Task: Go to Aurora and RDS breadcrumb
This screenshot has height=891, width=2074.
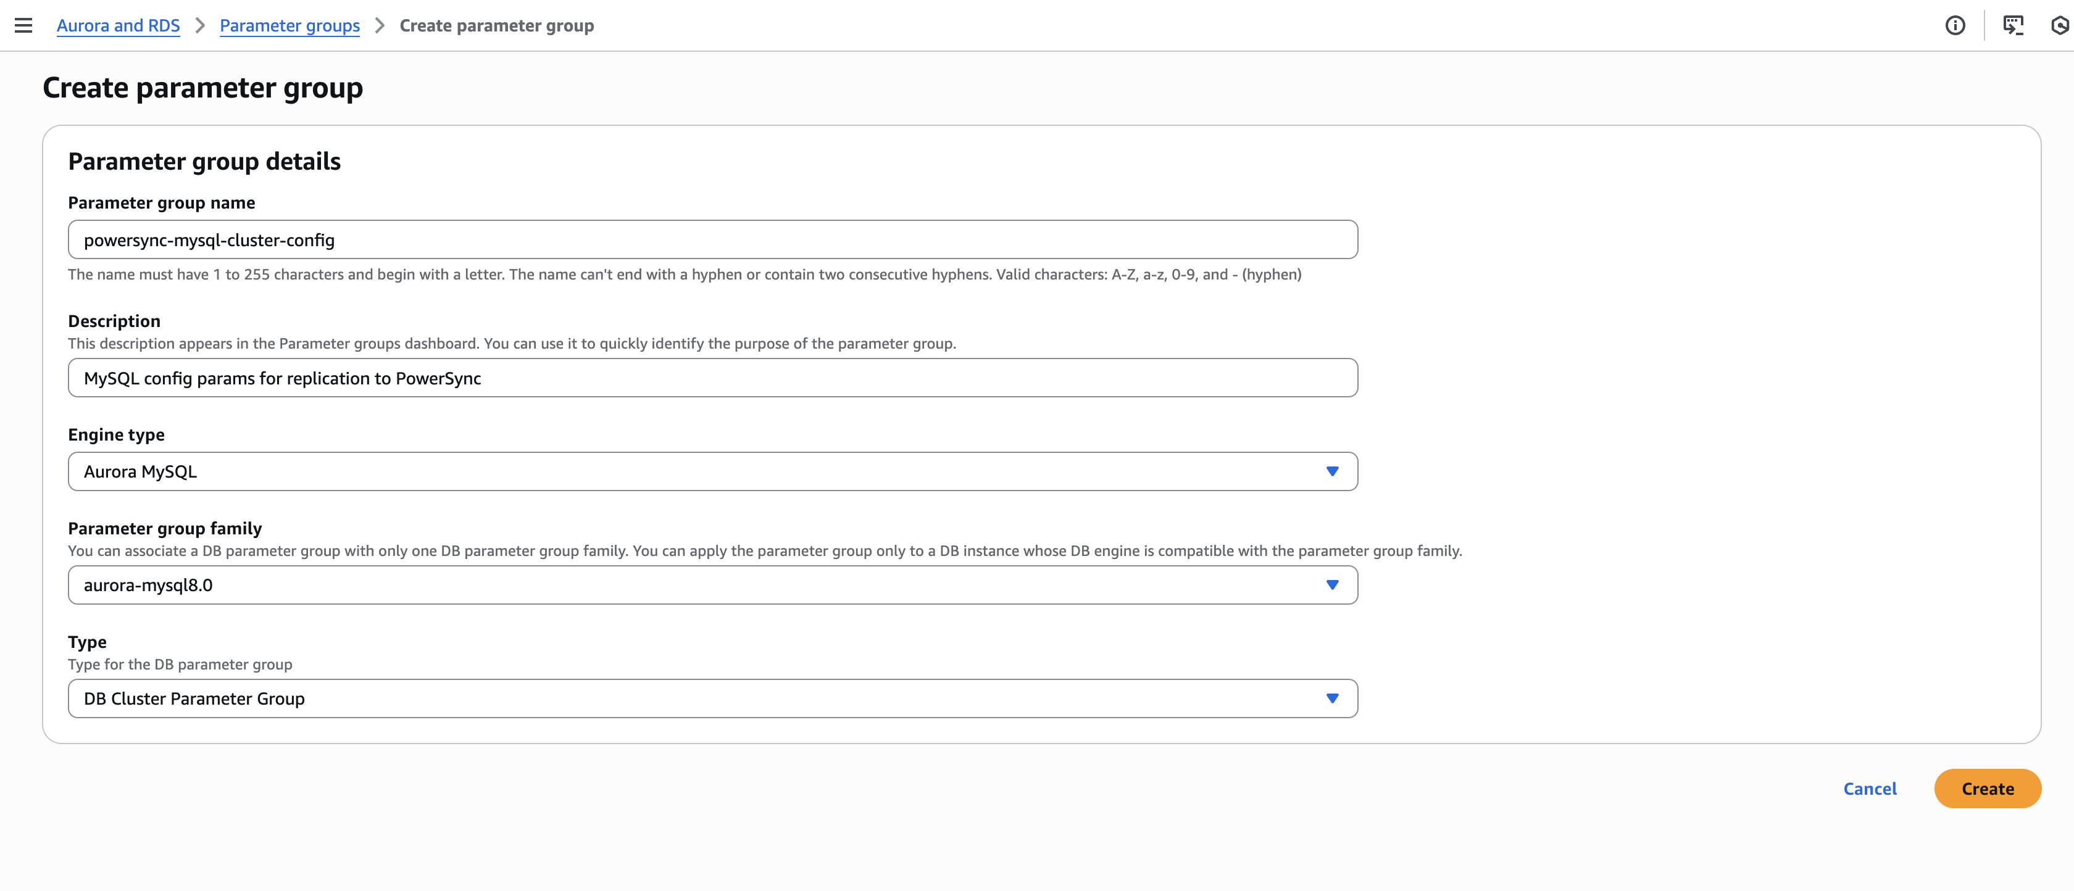Action: point(119,26)
